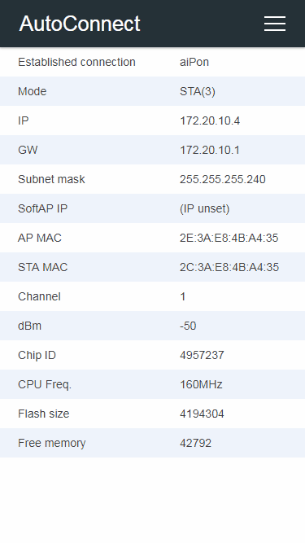Select the STA MAC address 2C:3A:E8:4B:A4:35
The width and height of the screenshot is (305, 543).
click(229, 267)
